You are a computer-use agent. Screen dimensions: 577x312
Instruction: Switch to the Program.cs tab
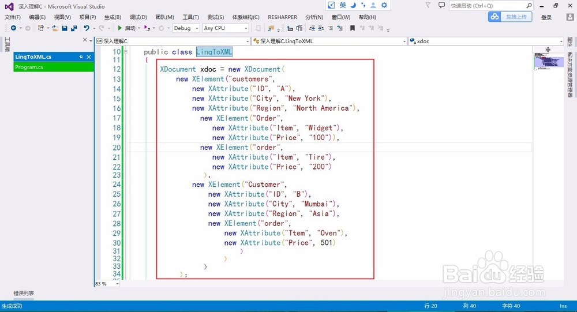point(54,67)
